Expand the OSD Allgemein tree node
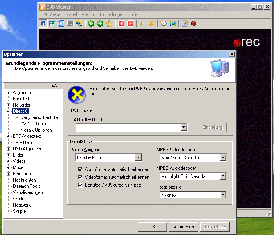The image size is (274, 235). (x=8, y=149)
